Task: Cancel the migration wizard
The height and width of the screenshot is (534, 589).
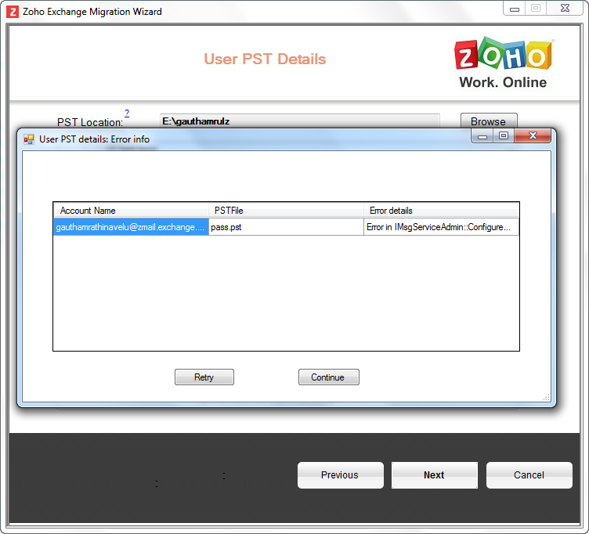Action: click(x=529, y=475)
